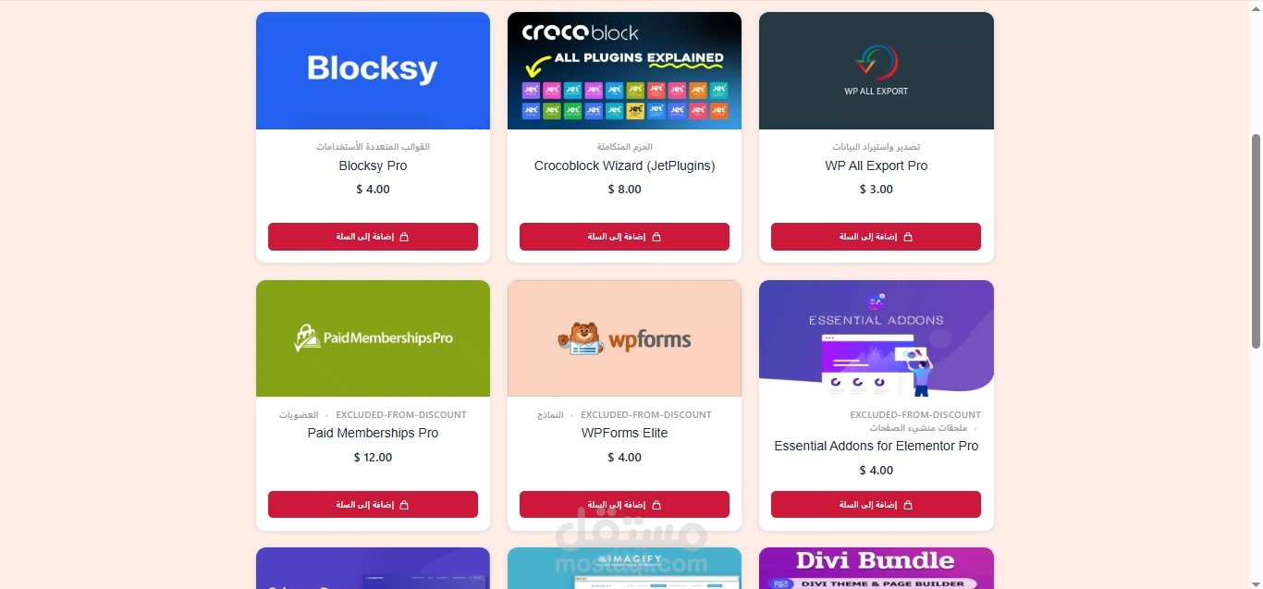Open the WP All Export logo image
This screenshot has width=1263, height=589.
(x=877, y=70)
